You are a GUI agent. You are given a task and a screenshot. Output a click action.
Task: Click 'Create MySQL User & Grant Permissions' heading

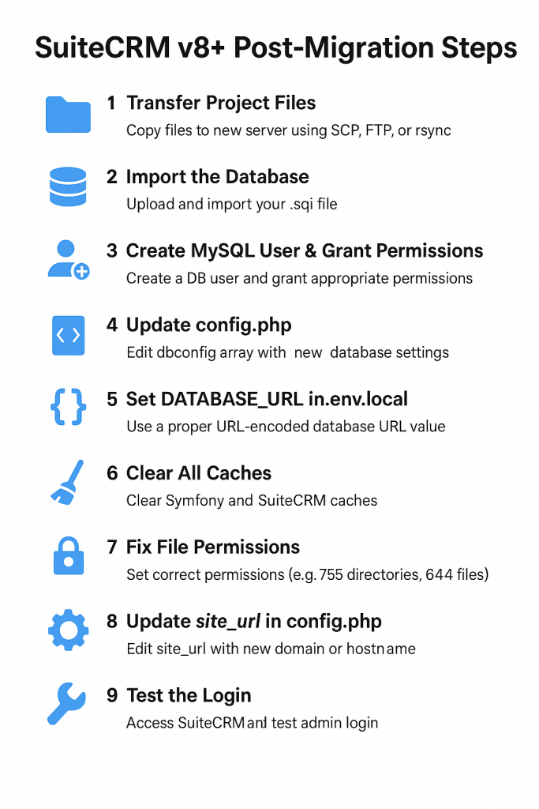click(x=305, y=250)
